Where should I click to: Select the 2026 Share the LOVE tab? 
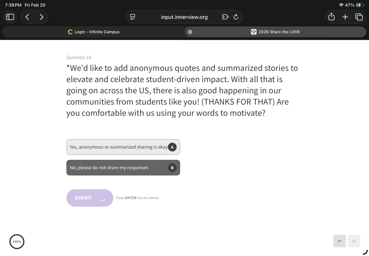tap(275, 32)
